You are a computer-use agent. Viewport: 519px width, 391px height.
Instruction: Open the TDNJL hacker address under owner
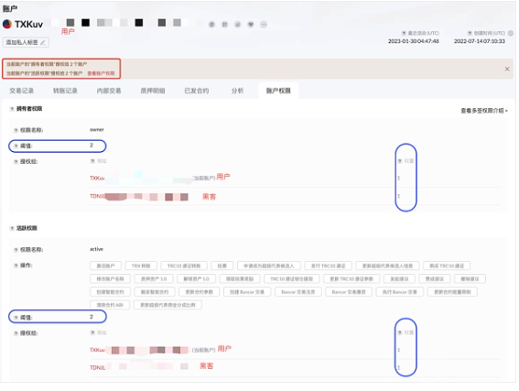139,197
